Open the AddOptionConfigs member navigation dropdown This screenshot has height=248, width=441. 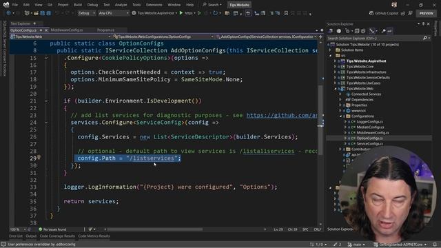pyautogui.click(x=267, y=37)
